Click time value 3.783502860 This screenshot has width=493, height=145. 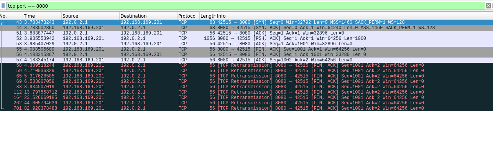click(39, 28)
